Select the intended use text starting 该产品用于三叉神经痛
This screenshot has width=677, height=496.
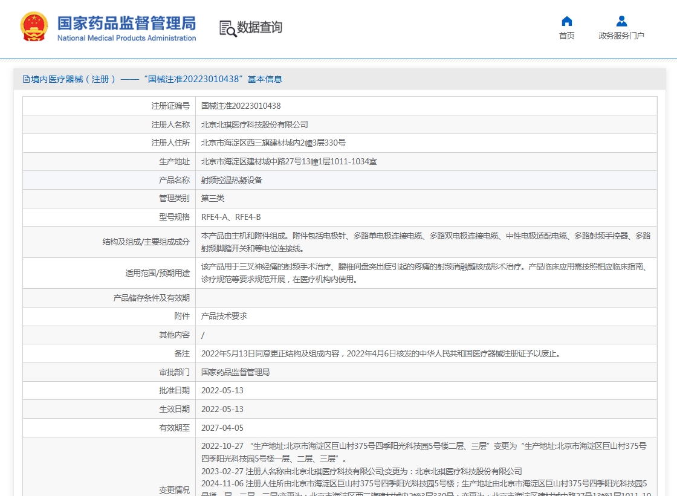click(x=426, y=273)
